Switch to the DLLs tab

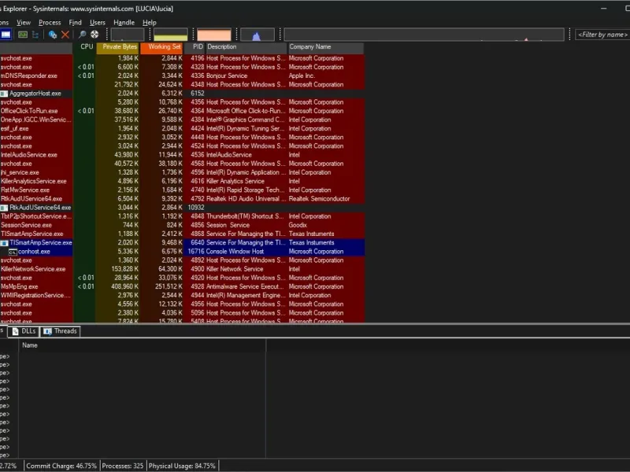tap(24, 331)
